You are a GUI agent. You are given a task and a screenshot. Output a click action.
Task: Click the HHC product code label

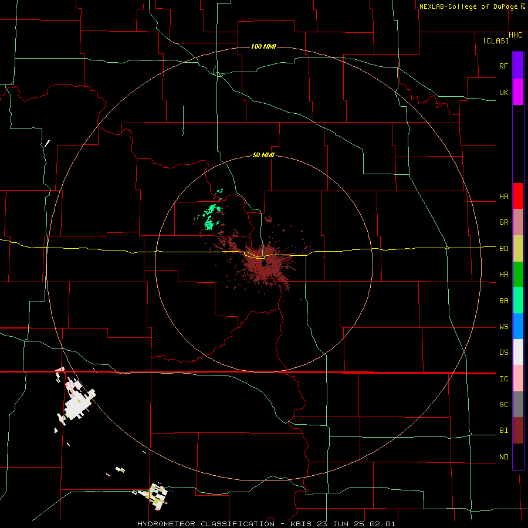click(515, 35)
